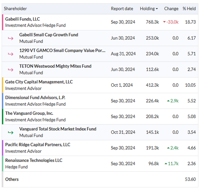Click holding value 768.3k

[152, 22]
